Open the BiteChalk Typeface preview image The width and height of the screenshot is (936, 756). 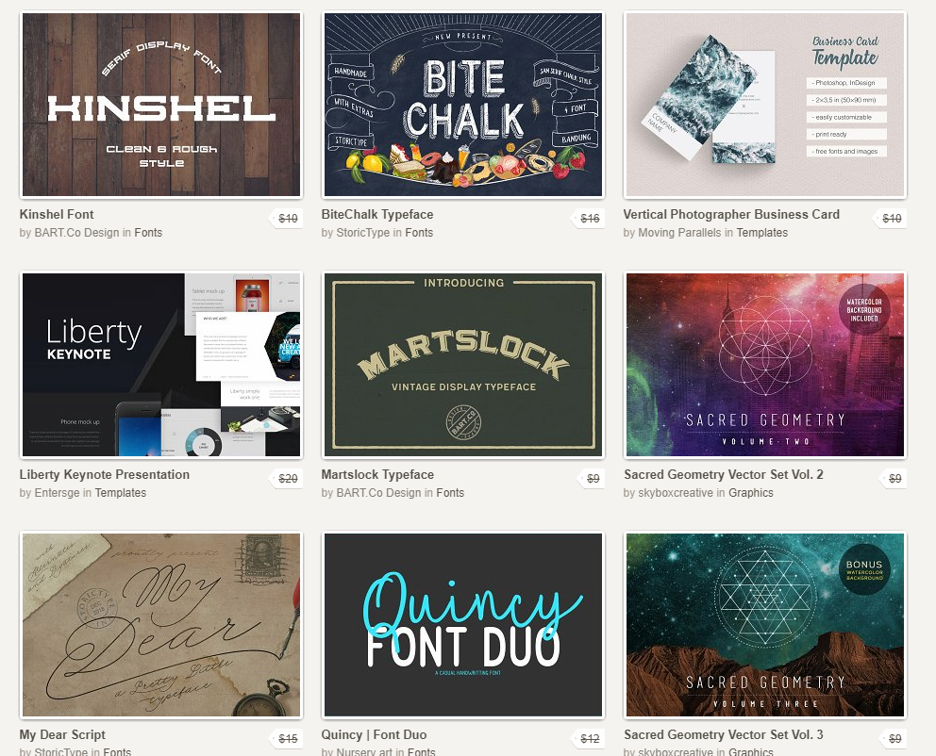pyautogui.click(x=463, y=105)
